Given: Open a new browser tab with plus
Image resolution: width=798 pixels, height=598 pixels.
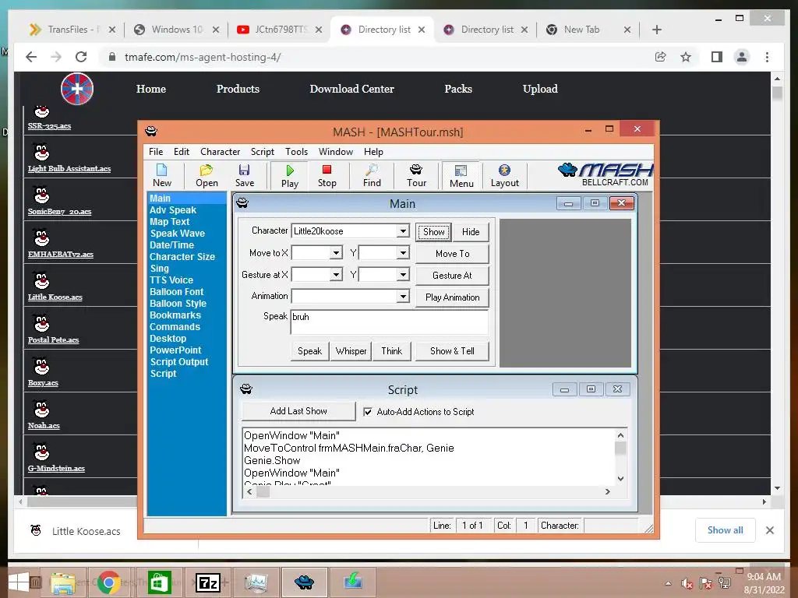Looking at the screenshot, I should point(656,30).
